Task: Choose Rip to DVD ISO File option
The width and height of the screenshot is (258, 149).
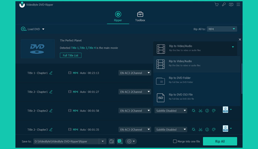Action: coord(197,97)
